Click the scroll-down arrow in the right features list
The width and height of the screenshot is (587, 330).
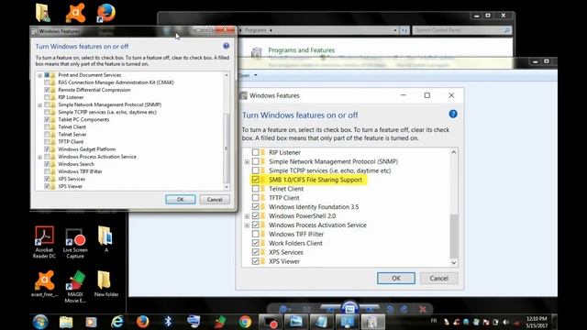454,263
